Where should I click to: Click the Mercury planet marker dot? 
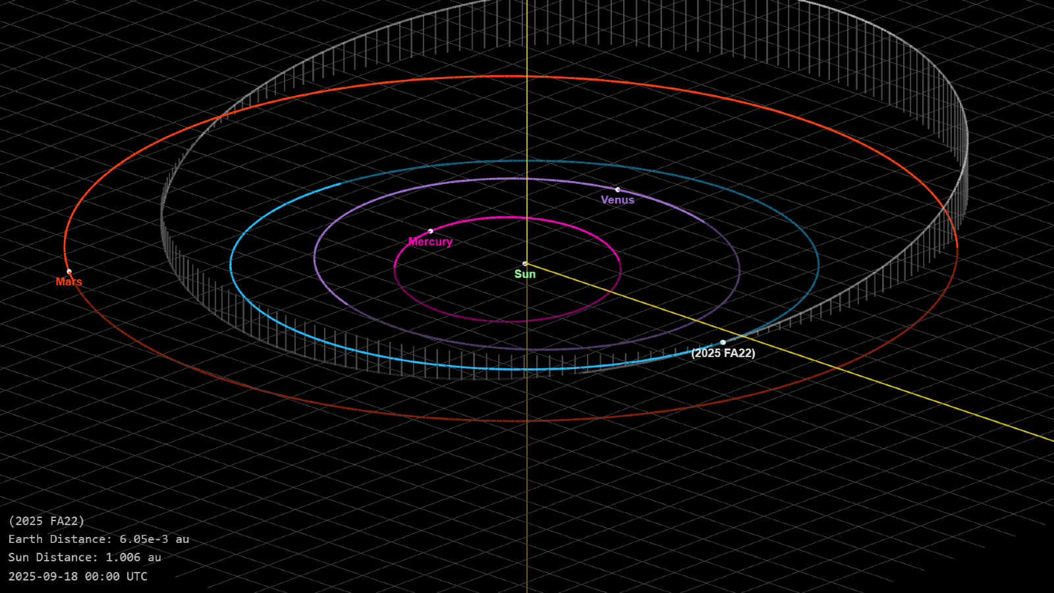click(x=431, y=231)
